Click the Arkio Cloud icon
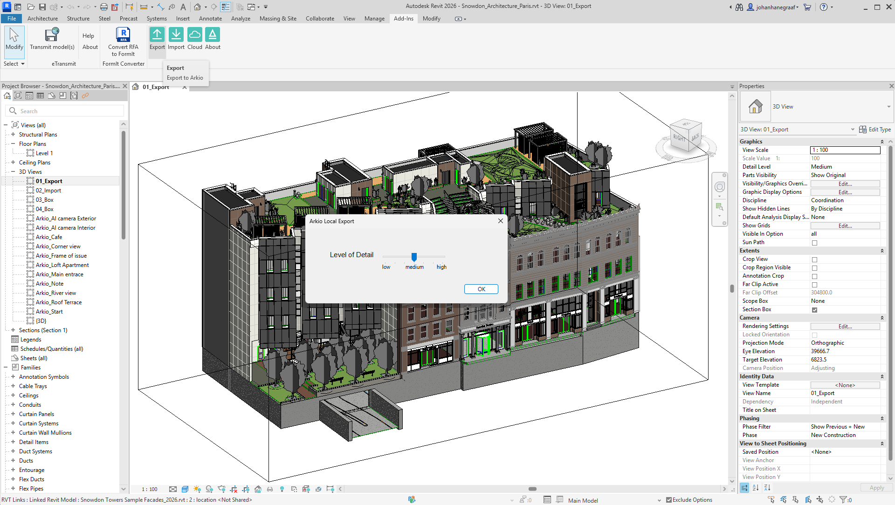Image resolution: width=895 pixels, height=505 pixels. [194, 35]
